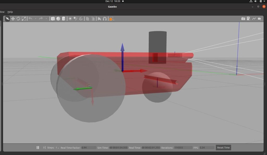Open the Help menu
Viewport: 267px width, 155px height.
click(10, 12)
